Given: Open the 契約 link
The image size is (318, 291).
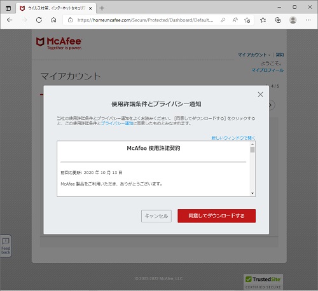Looking at the screenshot, I should point(280,55).
